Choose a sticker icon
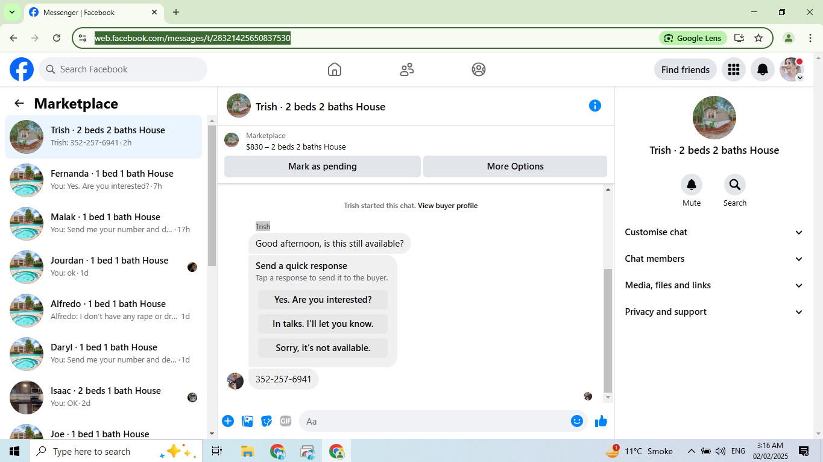This screenshot has width=823, height=462. coord(266,421)
